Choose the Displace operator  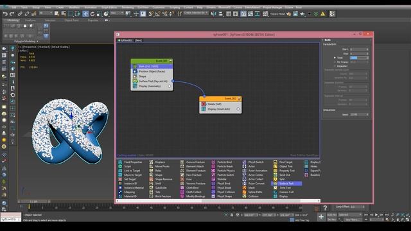coord(160,162)
